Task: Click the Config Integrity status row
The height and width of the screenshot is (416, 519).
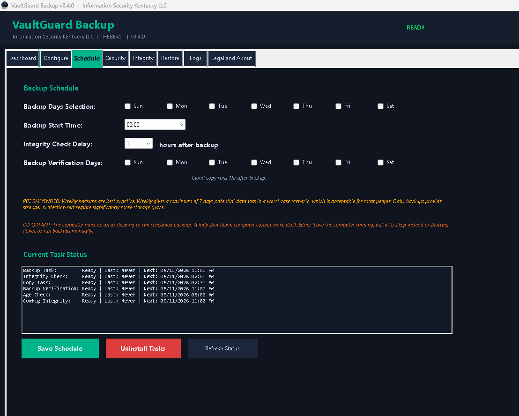Action: click(119, 301)
